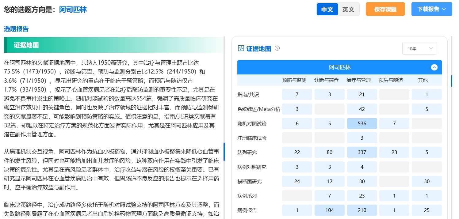
Task: Click the green 证据地图 section header
Action: coord(114,45)
